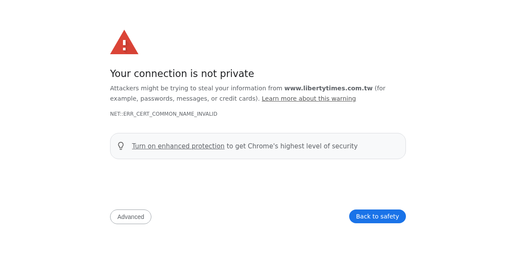The height and width of the screenshot is (271, 516).
Task: Click the "Your connection is not private" heading
Action: point(182,74)
